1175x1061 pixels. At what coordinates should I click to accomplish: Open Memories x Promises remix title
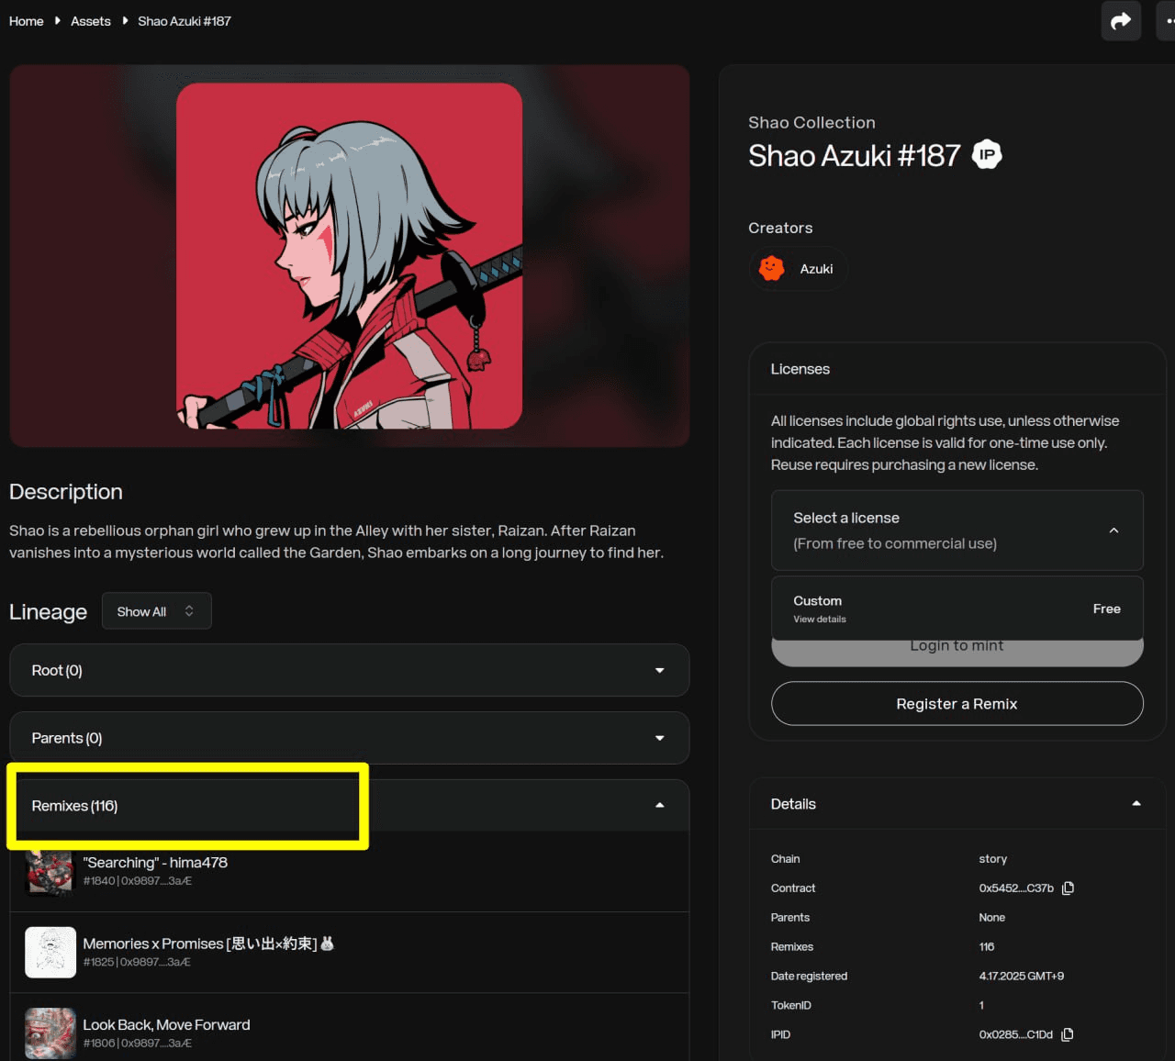pos(208,944)
